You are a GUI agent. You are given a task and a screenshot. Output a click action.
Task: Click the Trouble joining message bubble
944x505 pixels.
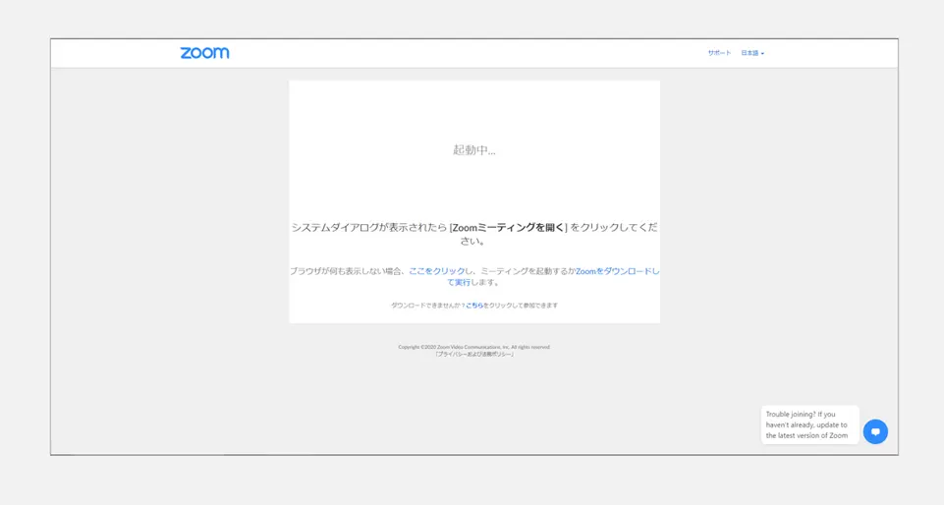click(809, 425)
